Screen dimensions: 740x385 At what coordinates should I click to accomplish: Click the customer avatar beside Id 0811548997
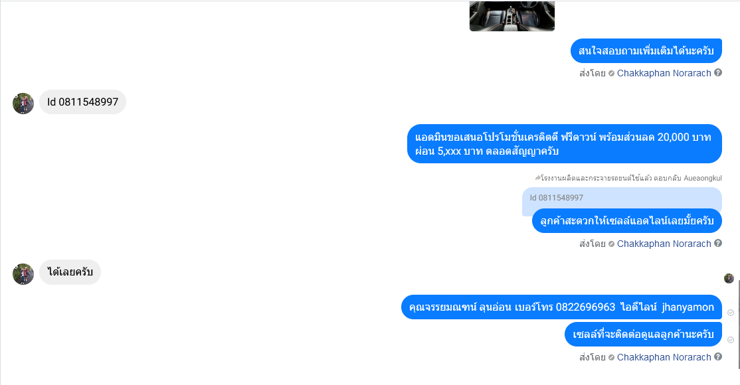point(23,104)
